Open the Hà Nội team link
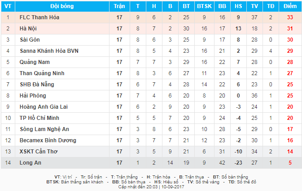This screenshot has width=302, height=191. [x=28, y=28]
